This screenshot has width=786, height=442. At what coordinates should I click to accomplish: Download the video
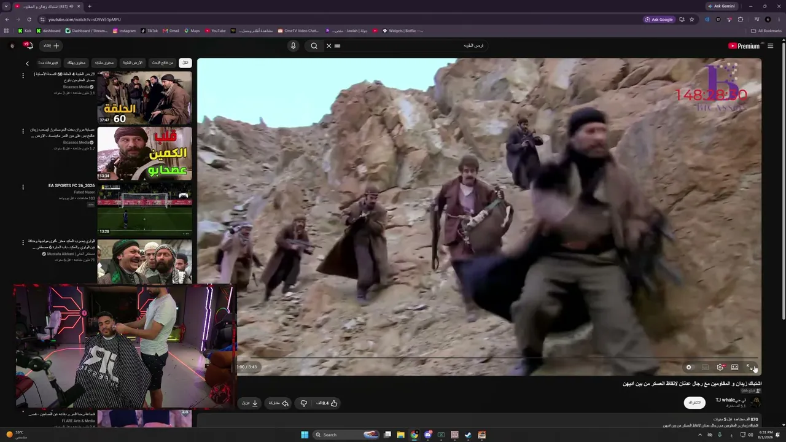tap(250, 403)
